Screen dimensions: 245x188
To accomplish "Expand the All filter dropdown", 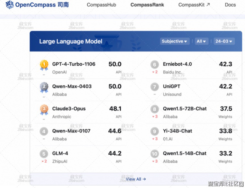I will [201, 41].
